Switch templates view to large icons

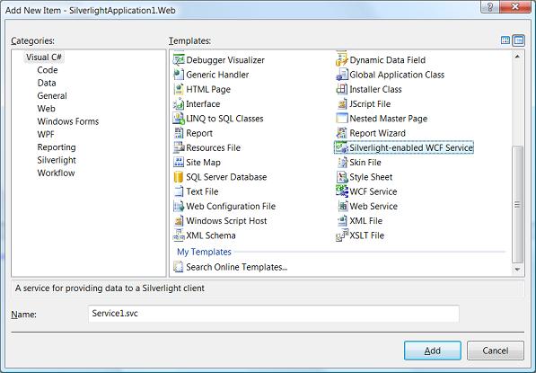(505, 40)
